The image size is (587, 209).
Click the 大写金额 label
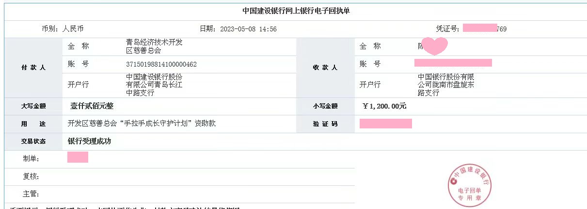33,106
